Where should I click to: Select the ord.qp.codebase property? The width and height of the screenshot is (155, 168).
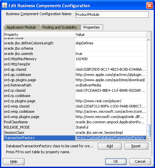click(x=40, y=75)
